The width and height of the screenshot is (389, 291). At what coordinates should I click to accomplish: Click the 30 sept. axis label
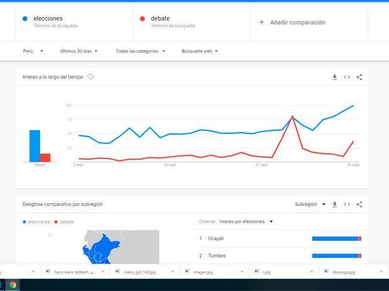coord(353,165)
